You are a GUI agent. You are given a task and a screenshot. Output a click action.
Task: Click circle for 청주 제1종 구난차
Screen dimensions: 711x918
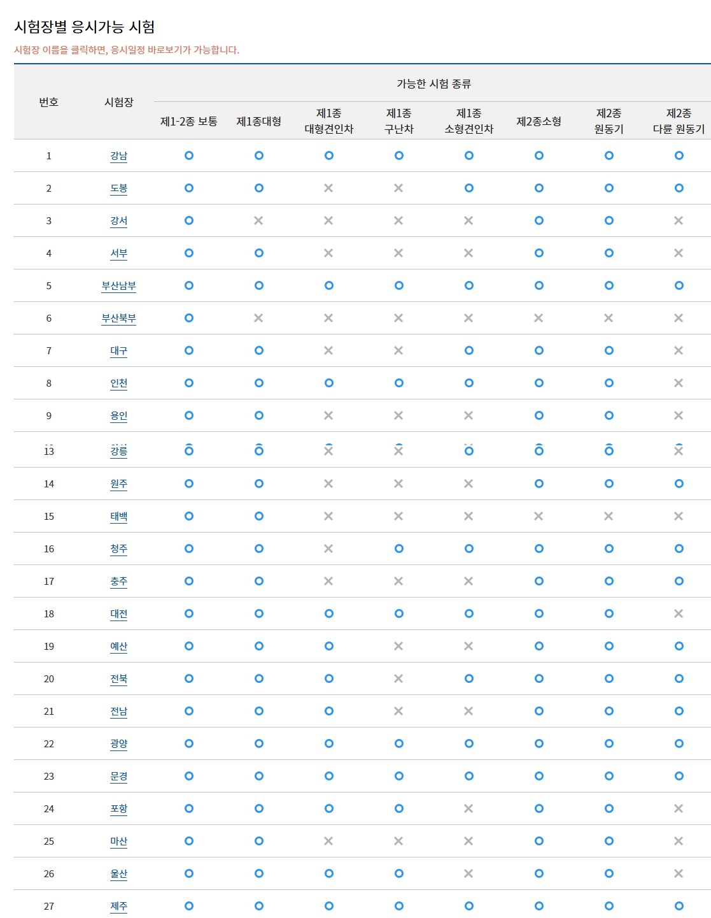pyautogui.click(x=399, y=549)
